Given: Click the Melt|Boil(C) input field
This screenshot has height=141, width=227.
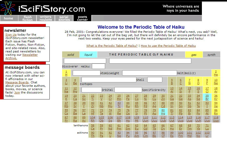Looking at the screenshot, I should [150, 73].
